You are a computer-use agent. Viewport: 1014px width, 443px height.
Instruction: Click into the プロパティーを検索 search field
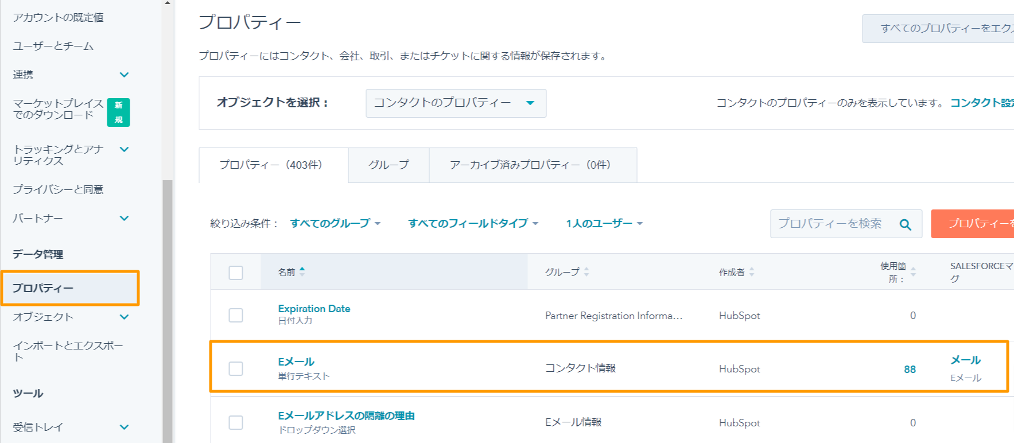(x=832, y=224)
